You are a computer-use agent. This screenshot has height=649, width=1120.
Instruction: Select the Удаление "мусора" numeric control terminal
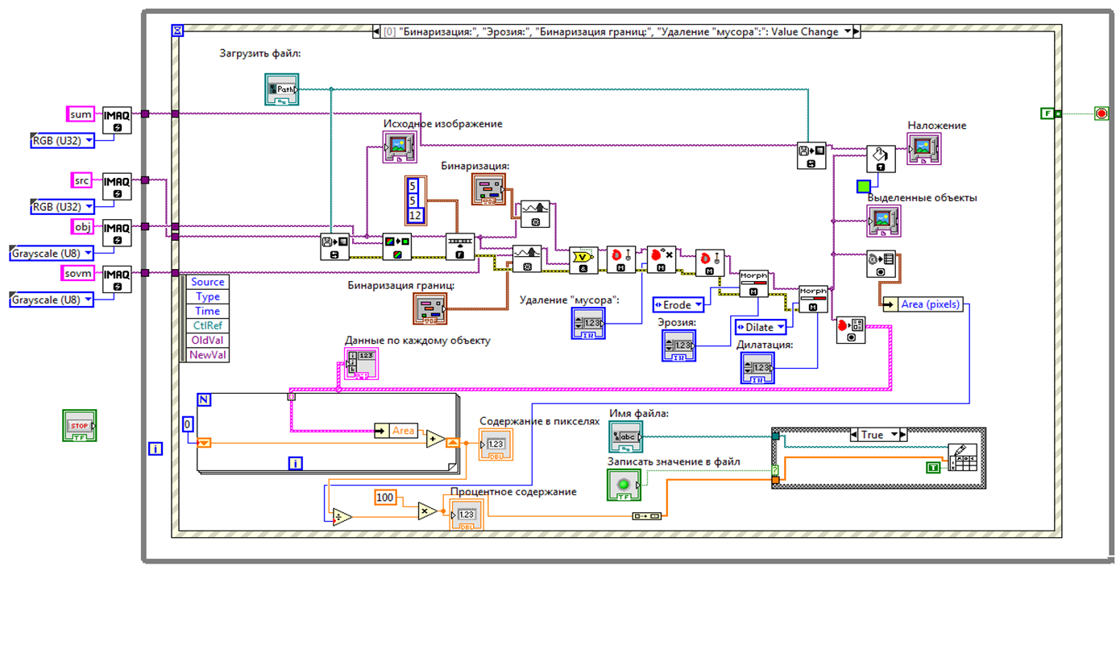pos(588,323)
